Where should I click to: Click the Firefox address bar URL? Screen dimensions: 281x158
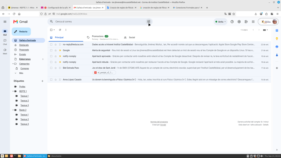72,14
